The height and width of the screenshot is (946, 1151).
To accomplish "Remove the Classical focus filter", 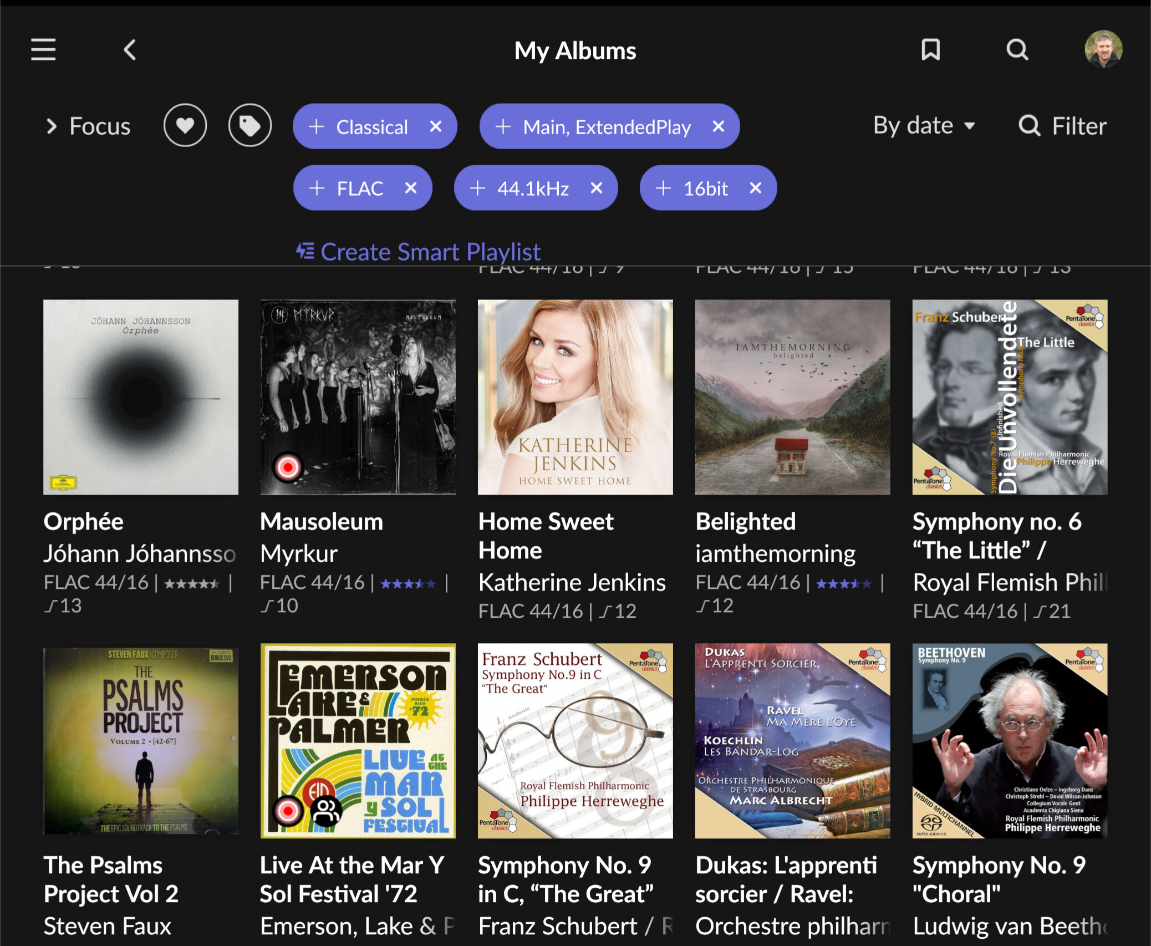I will point(436,126).
